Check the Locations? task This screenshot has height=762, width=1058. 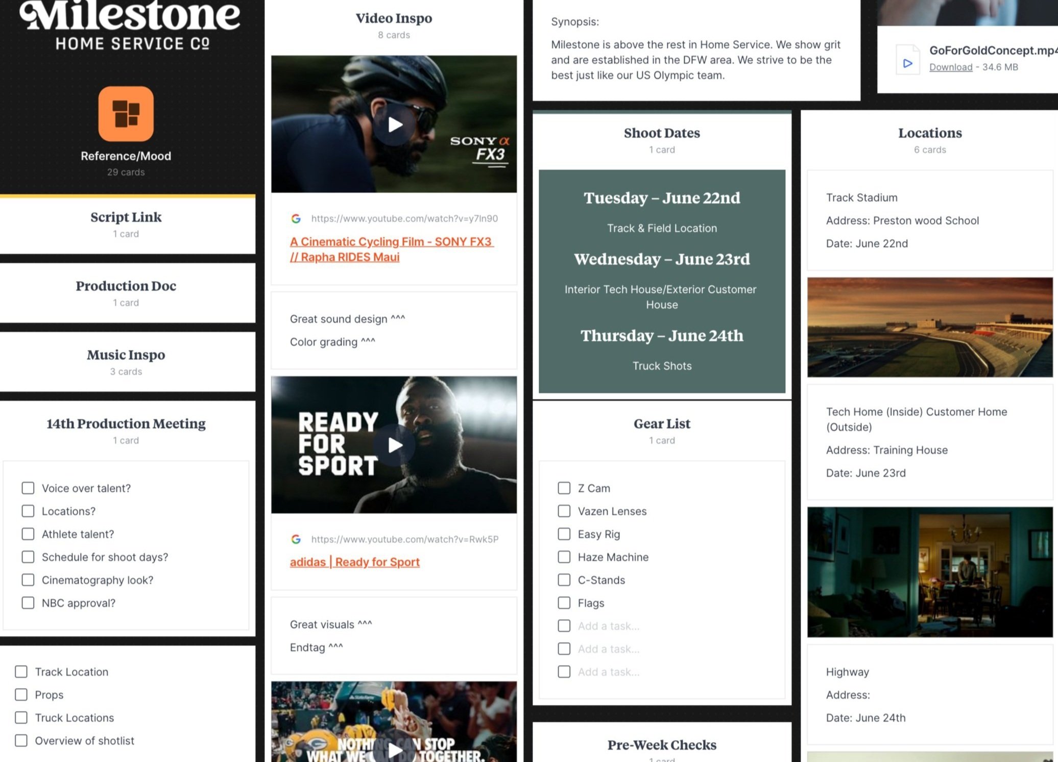point(28,511)
